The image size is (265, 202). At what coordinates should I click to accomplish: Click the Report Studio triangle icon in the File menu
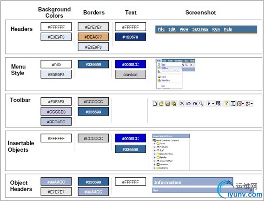tap(159, 71)
